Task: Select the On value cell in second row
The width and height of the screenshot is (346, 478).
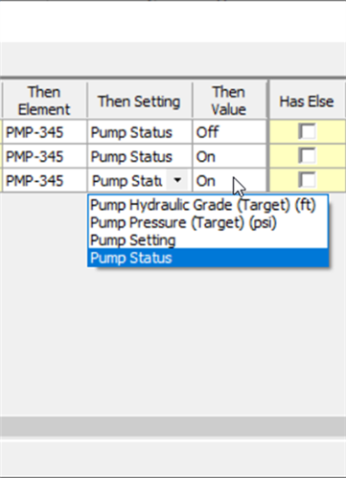Action: (229, 156)
